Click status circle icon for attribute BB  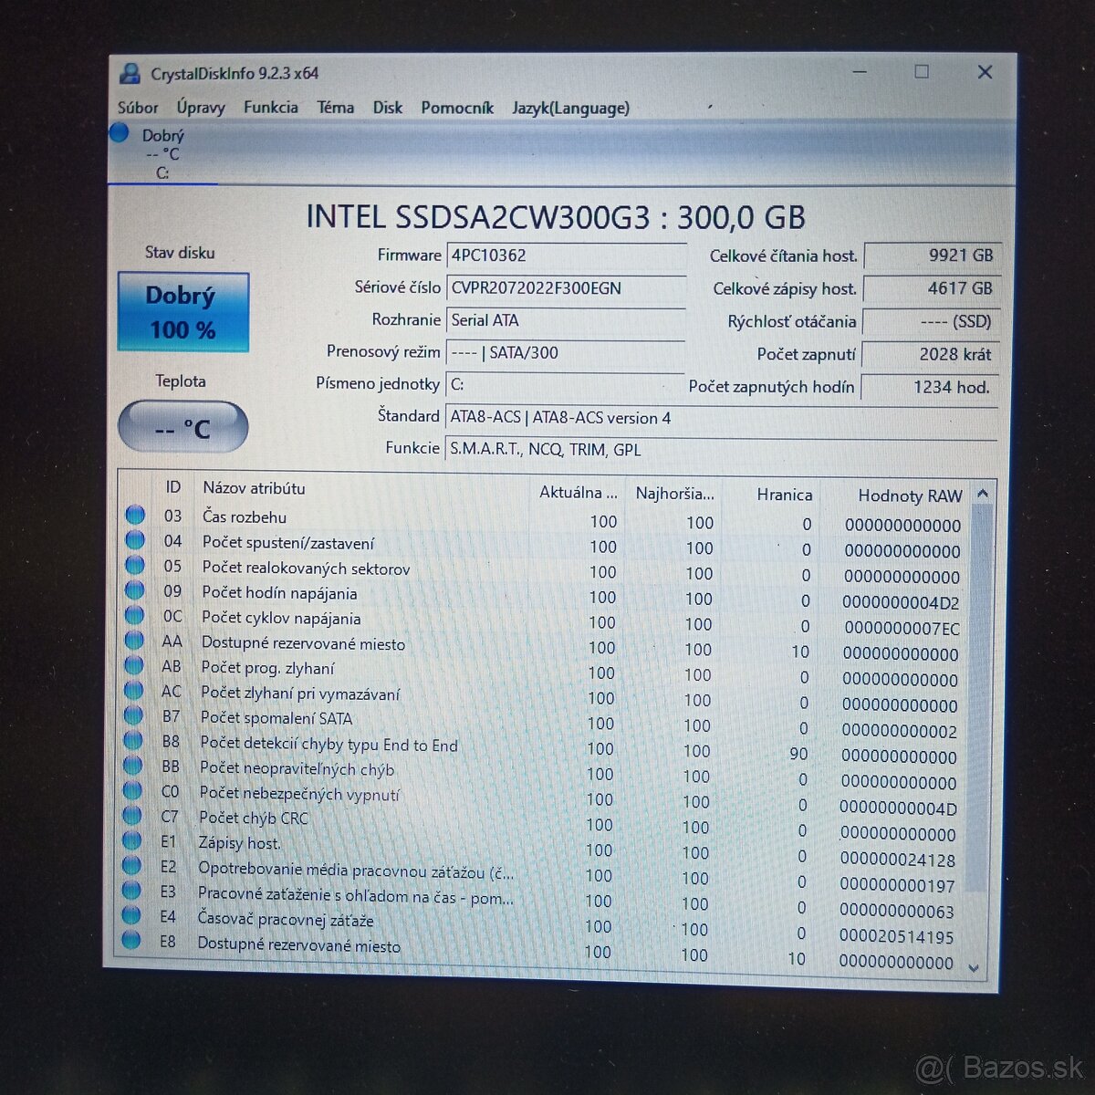pyautogui.click(x=133, y=765)
